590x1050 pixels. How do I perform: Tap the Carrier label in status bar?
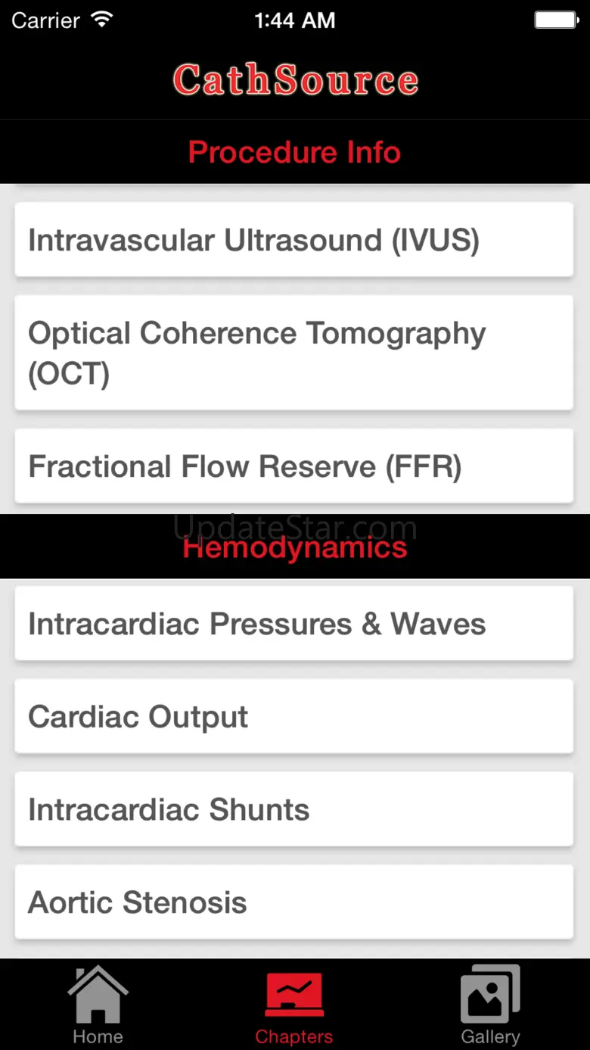click(x=45, y=20)
